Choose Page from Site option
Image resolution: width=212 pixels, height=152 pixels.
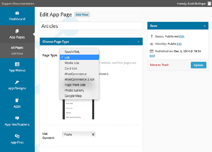tap(79, 85)
